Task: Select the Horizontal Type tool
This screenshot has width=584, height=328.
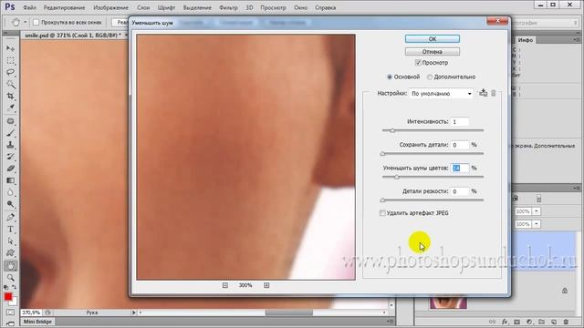Action: (10, 229)
